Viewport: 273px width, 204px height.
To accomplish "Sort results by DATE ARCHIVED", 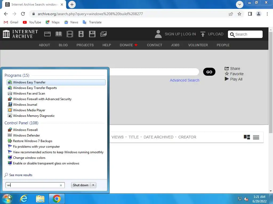I will [x=158, y=137].
